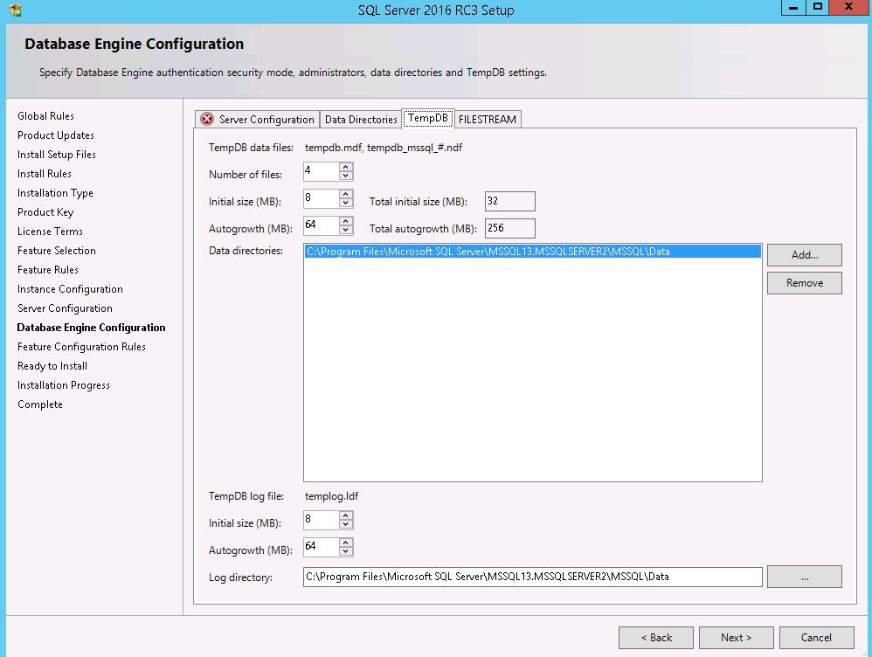
Task: Increase log file Autogrowth with up arrow
Action: [x=346, y=543]
